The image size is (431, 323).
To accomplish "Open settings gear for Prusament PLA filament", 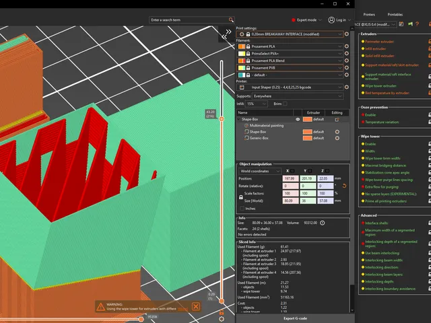I will pyautogui.click(x=347, y=46).
